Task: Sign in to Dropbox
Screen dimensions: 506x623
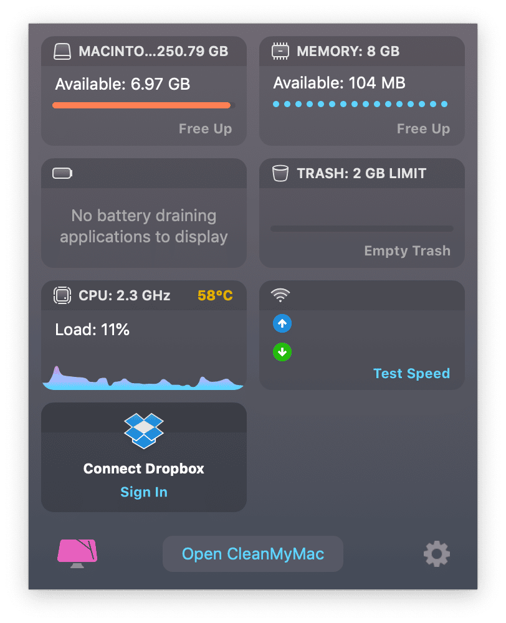Action: pyautogui.click(x=144, y=492)
